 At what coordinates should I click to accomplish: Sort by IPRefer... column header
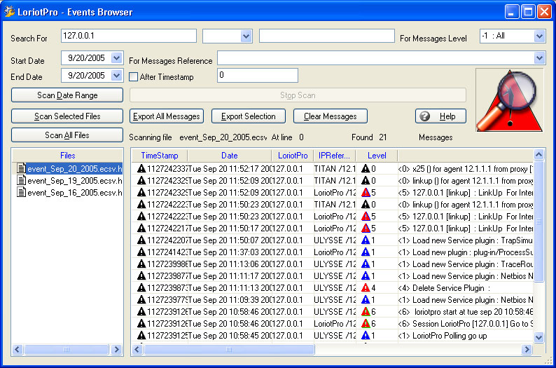334,156
